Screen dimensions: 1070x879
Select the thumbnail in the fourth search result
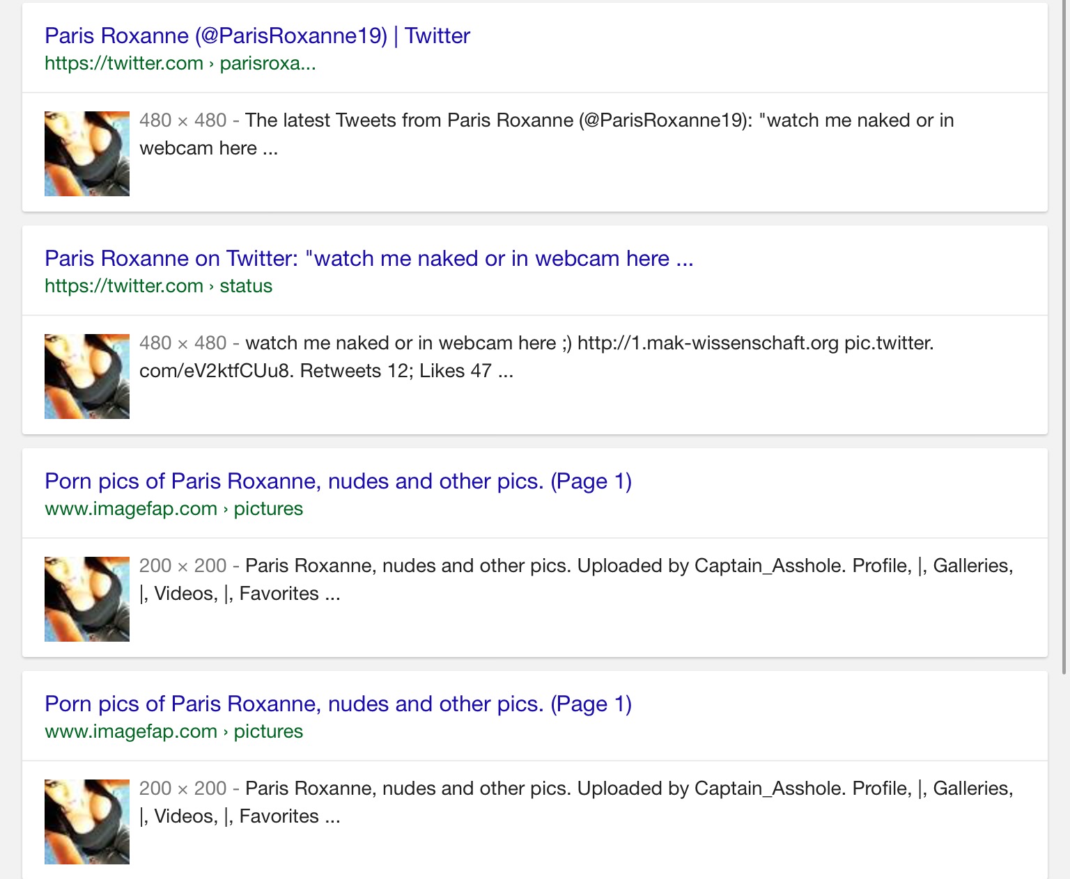[87, 822]
